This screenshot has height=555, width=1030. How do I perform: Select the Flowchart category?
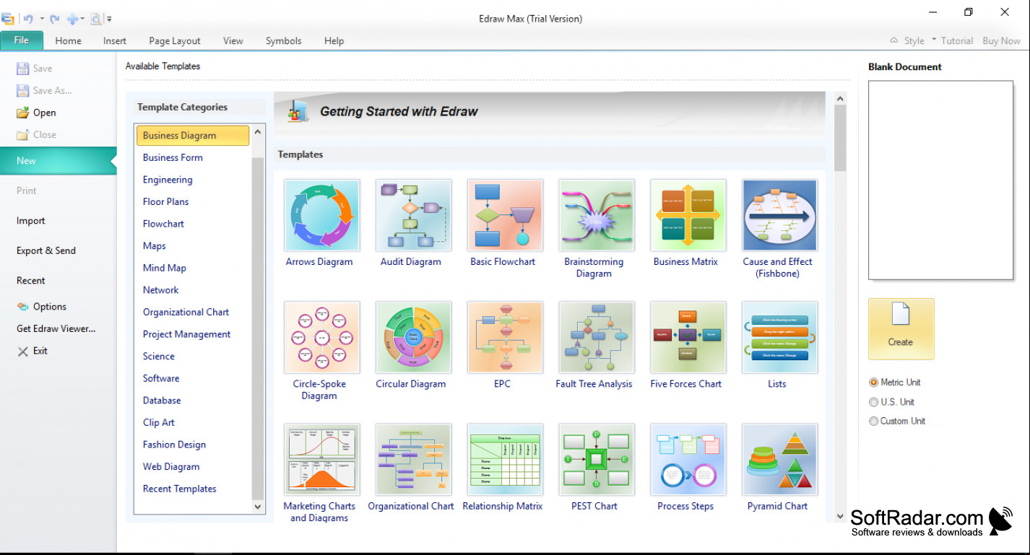click(163, 224)
